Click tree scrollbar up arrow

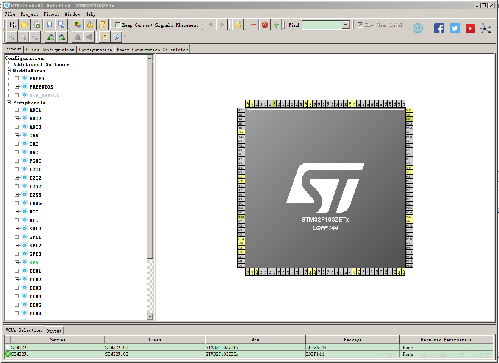150,58
